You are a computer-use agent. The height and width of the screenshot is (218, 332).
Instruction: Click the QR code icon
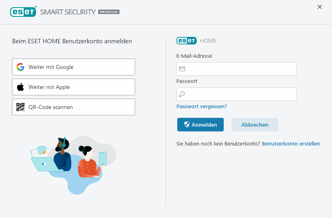(20, 107)
